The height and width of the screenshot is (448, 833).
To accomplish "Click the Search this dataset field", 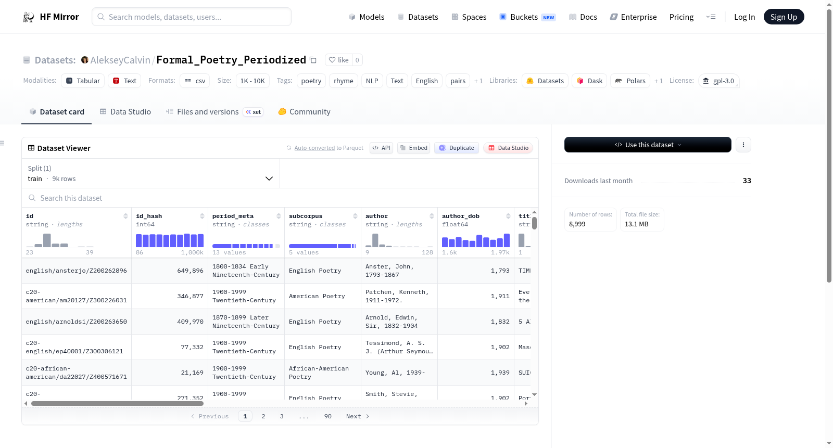I will click(x=280, y=198).
